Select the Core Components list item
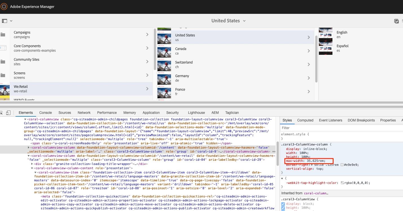The height and width of the screenshot is (211, 403). [76, 48]
